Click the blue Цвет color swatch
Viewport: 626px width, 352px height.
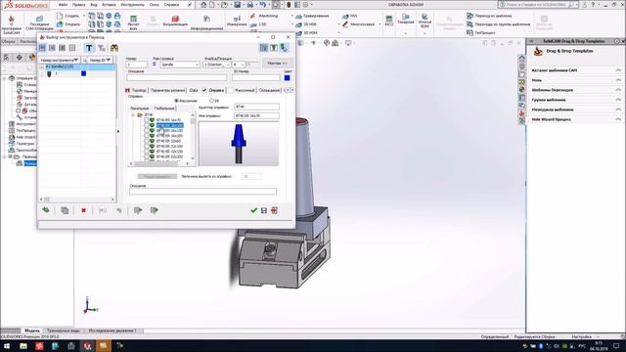pos(287,78)
